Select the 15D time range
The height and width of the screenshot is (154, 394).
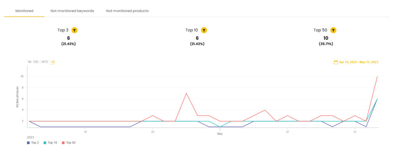36,62
